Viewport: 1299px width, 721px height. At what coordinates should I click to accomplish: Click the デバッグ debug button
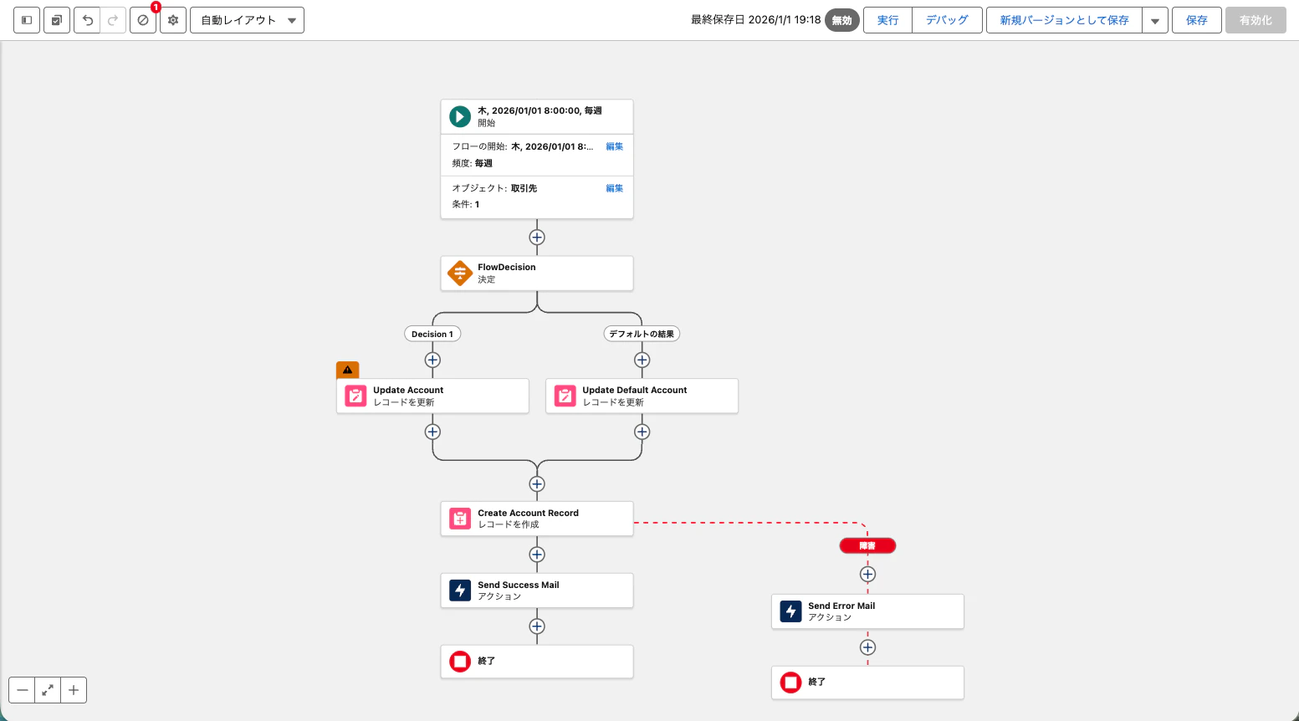point(947,20)
